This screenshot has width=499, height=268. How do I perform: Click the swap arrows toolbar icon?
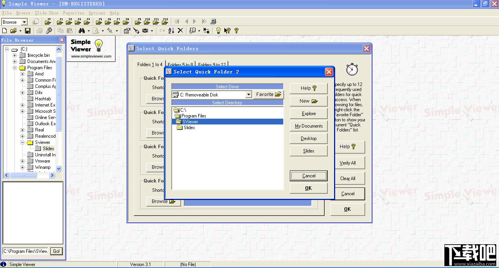206,31
